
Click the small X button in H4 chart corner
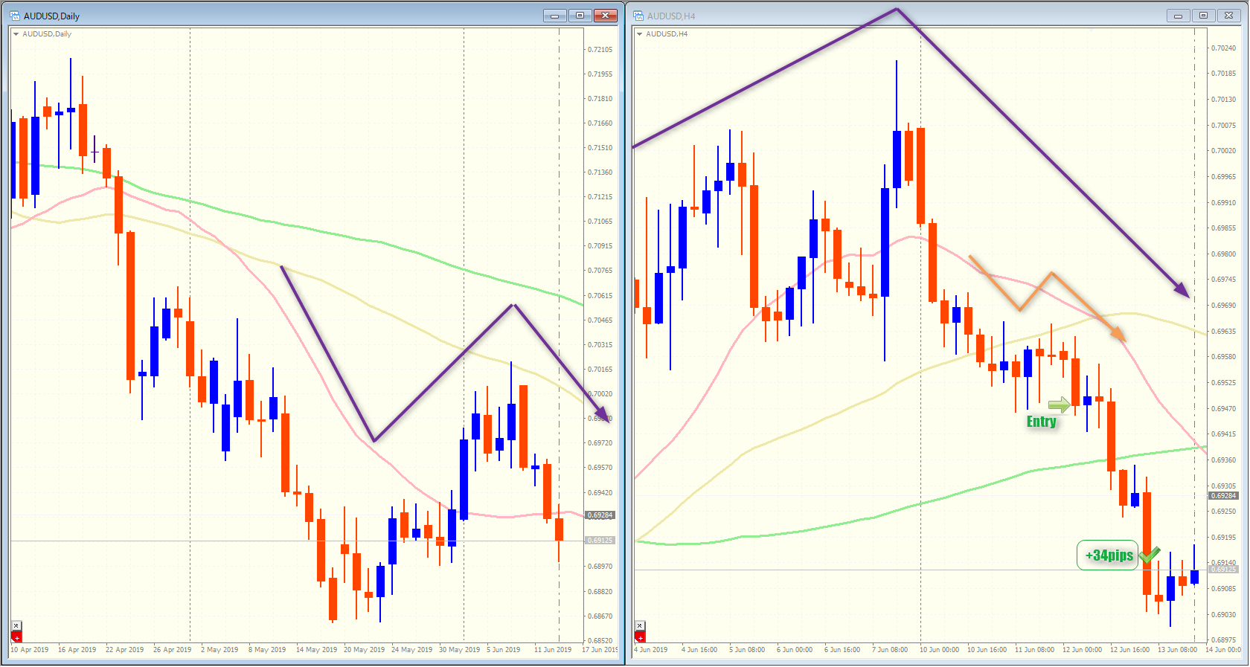[640, 626]
